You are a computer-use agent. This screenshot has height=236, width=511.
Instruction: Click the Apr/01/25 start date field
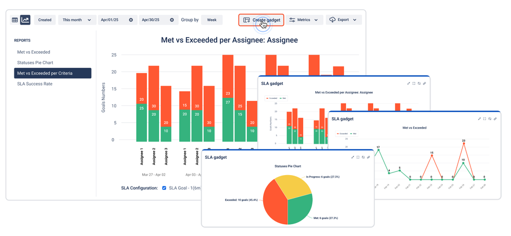pos(118,20)
